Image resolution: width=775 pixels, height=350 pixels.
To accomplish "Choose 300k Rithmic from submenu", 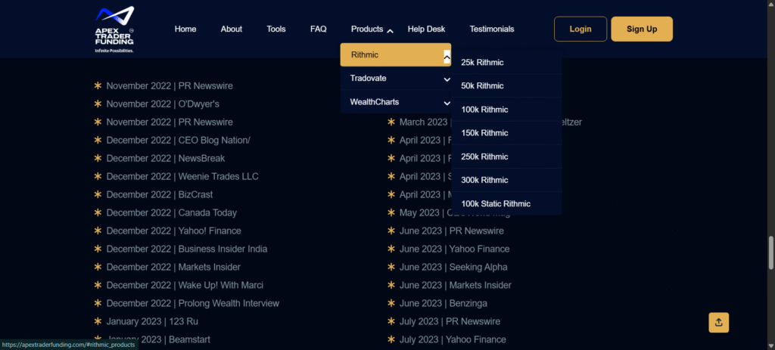I will pyautogui.click(x=506, y=180).
